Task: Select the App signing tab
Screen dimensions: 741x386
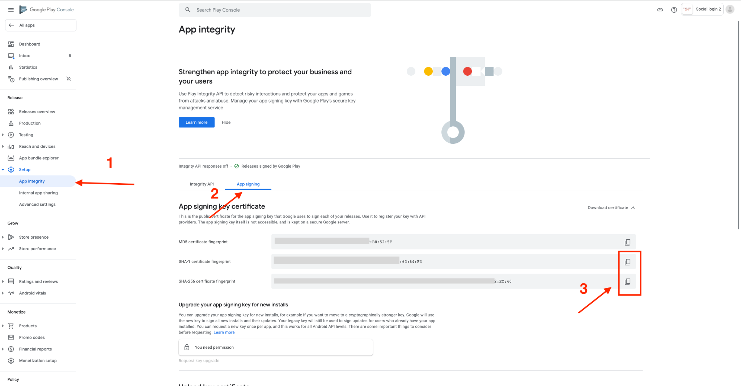Action: coord(248,184)
